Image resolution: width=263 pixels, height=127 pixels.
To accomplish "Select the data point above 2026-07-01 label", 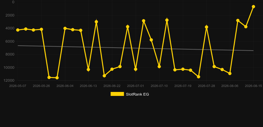I will 135,69.
